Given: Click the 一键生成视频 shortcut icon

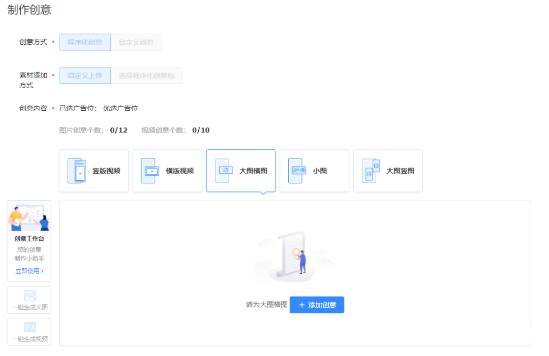Looking at the screenshot, I should [29, 328].
